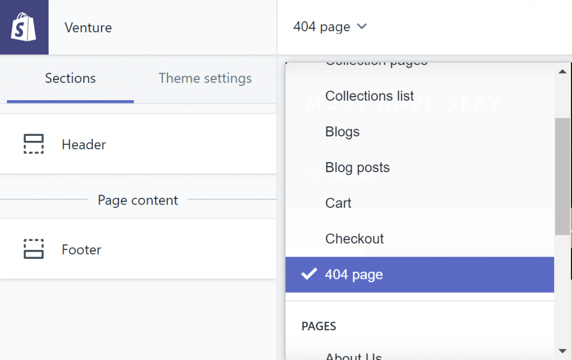572x360 pixels.
Task: Pick Checkout in the dropdown list
Action: pyautogui.click(x=354, y=239)
